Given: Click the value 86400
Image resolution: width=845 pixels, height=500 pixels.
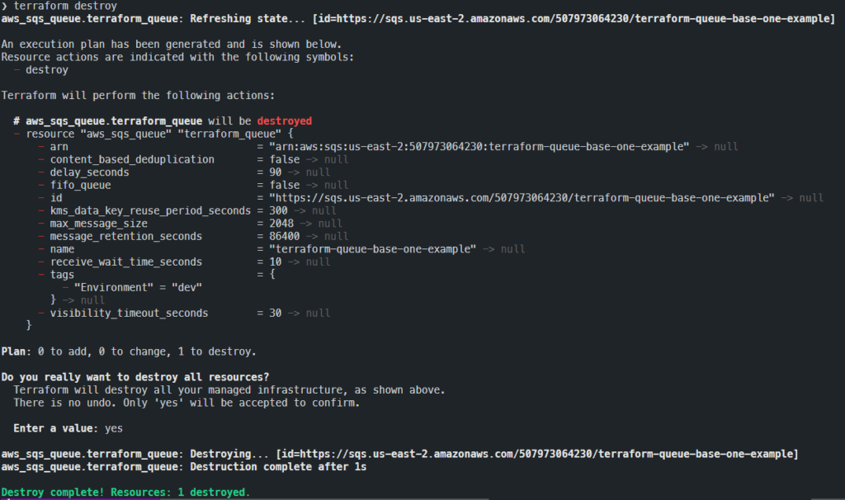Looking at the screenshot, I should pos(285,236).
